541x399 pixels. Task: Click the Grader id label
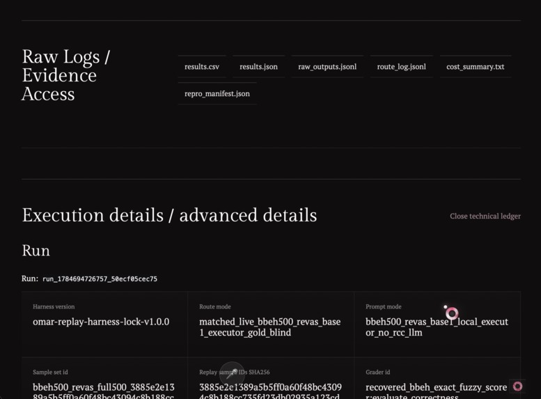pos(378,372)
